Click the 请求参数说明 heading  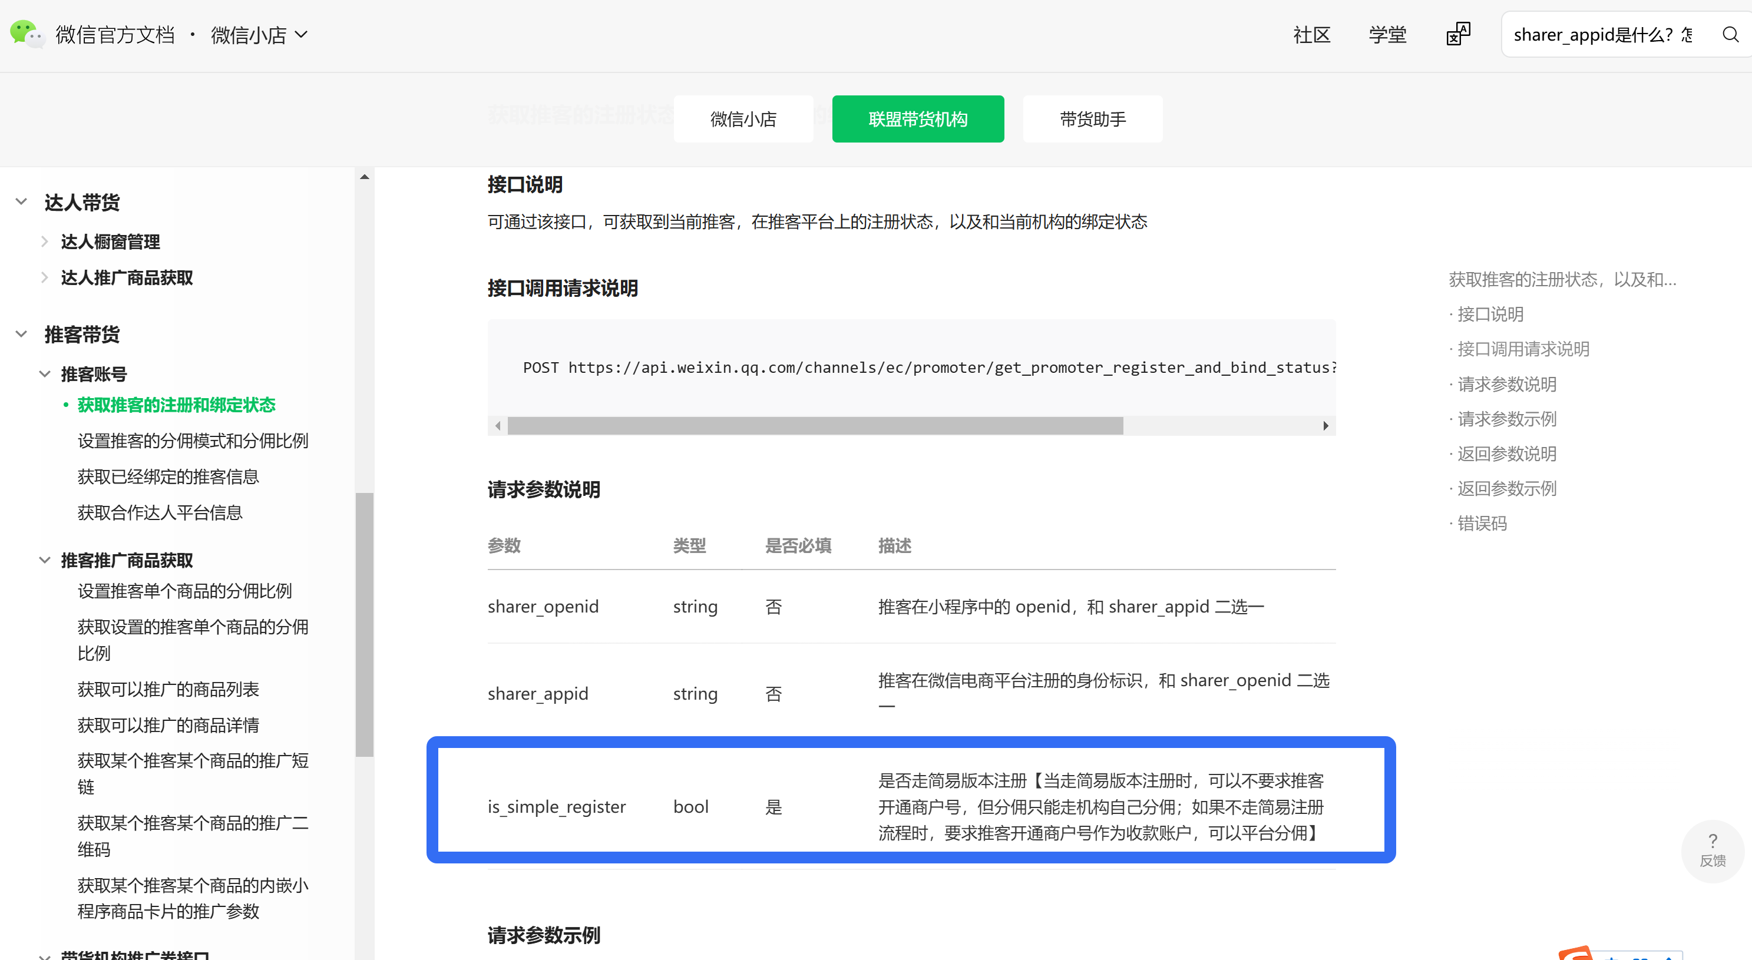[543, 489]
